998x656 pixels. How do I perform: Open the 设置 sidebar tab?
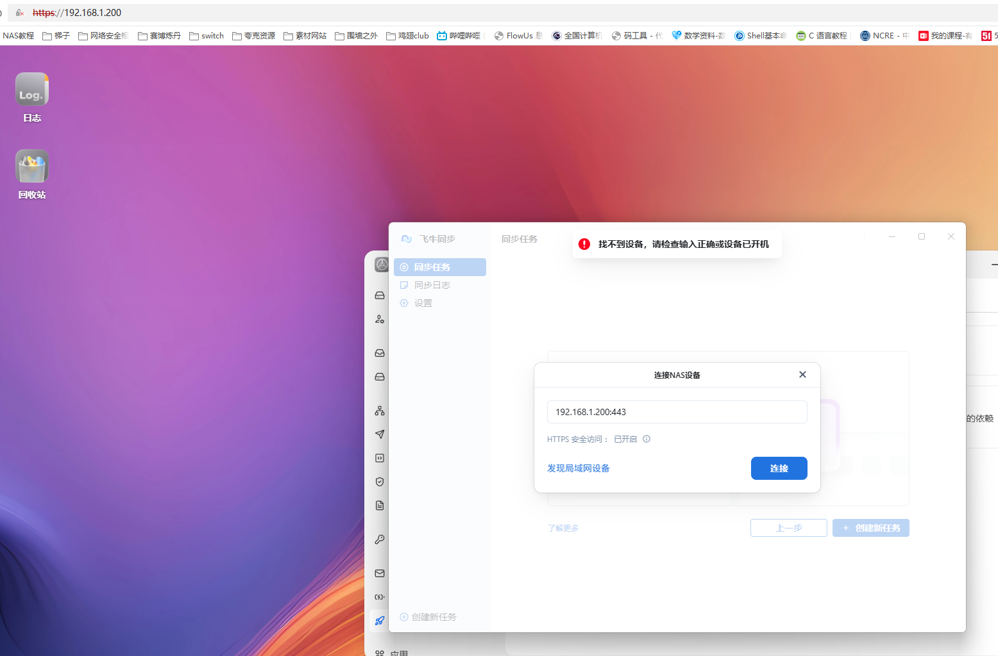(x=440, y=303)
